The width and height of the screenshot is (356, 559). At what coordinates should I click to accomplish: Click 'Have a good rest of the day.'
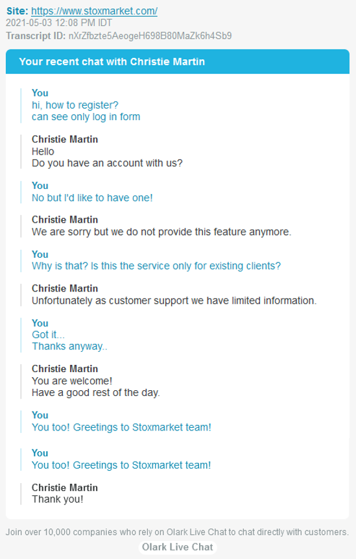tap(96, 393)
